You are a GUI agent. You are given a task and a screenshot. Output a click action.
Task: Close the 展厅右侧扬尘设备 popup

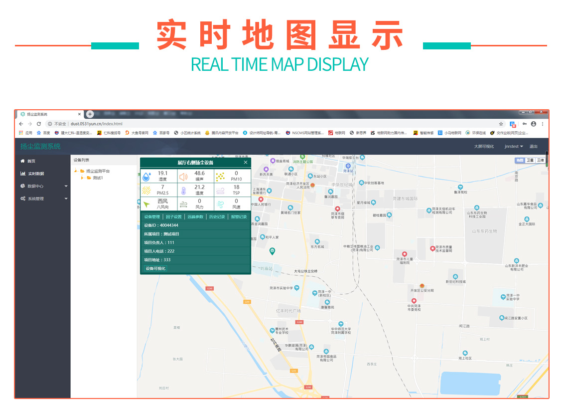click(245, 163)
